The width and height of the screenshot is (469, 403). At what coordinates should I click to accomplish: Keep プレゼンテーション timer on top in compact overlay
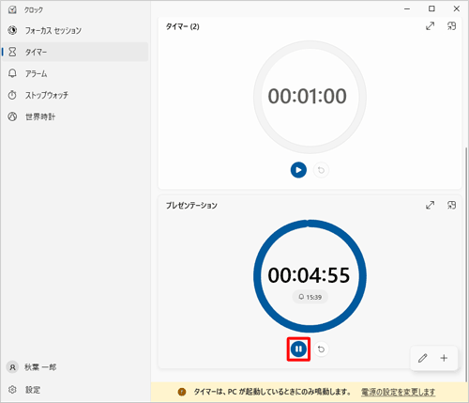pyautogui.click(x=451, y=205)
